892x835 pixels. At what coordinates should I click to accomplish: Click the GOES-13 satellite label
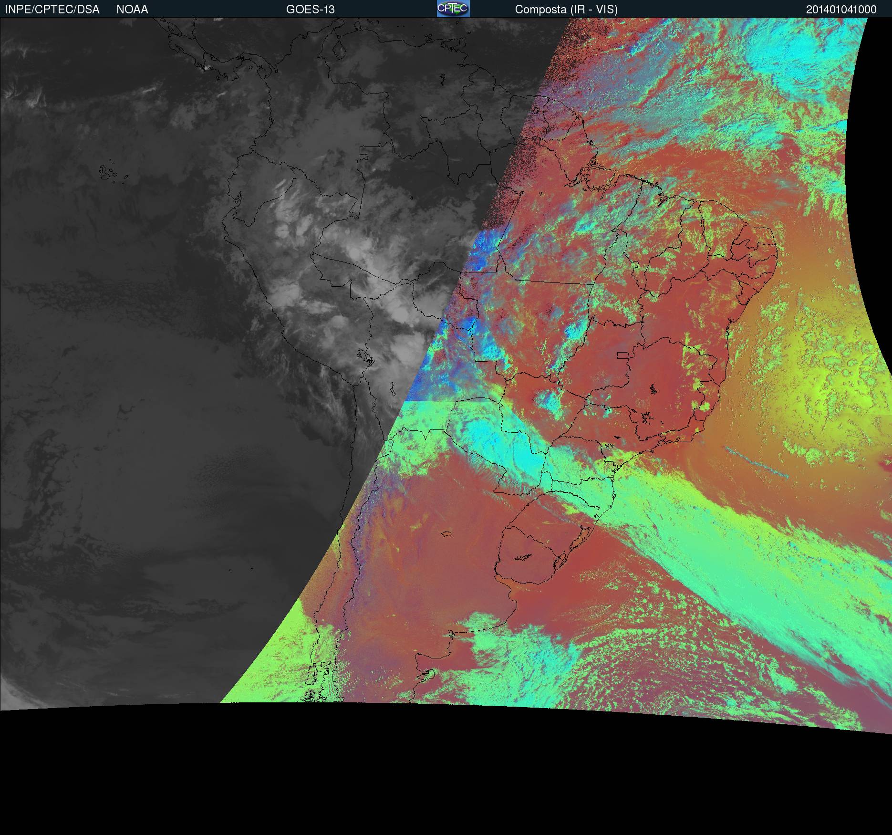[311, 10]
